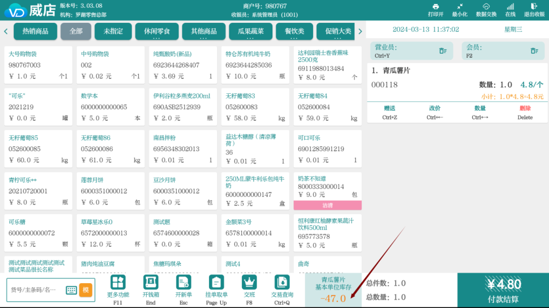Select the 瓜果蔬菜 category tab
Image resolution: width=549 pixels, height=308 pixels.
point(251,31)
